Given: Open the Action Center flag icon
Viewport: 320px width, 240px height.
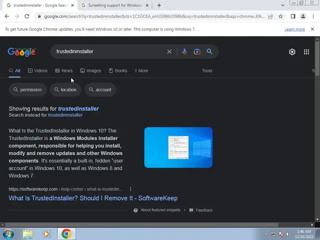Looking at the screenshot, I should tap(281, 234).
